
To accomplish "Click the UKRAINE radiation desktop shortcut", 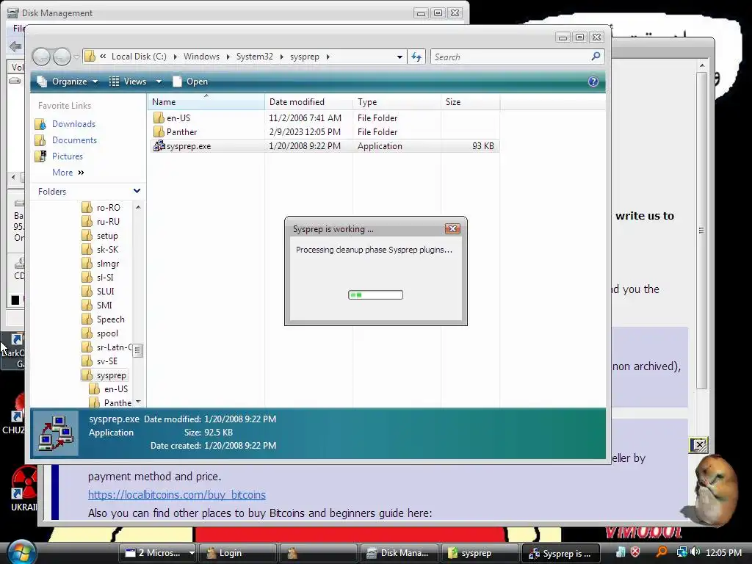I will (x=23, y=488).
